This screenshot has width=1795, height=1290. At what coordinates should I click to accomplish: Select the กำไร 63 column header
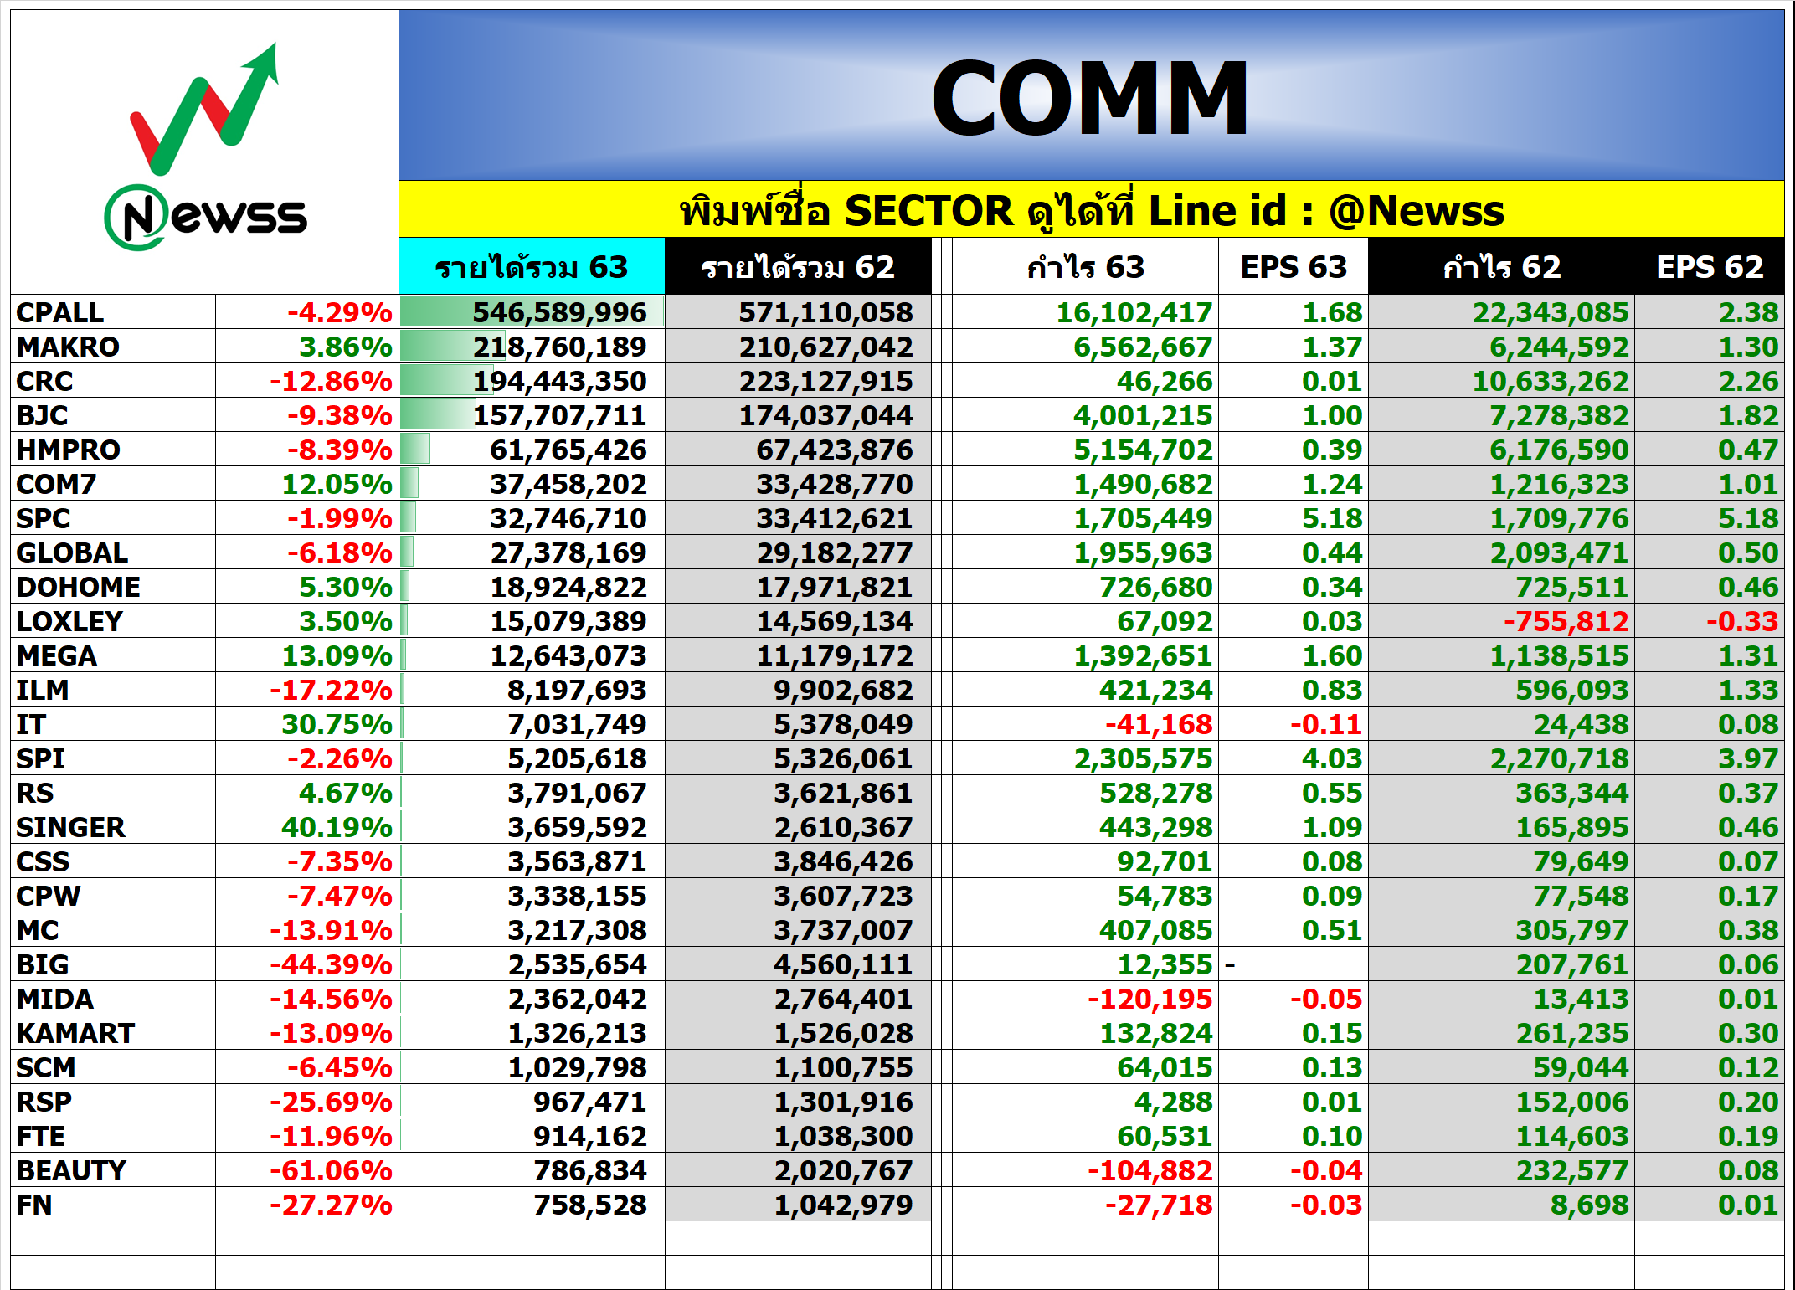click(x=1085, y=266)
